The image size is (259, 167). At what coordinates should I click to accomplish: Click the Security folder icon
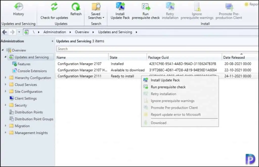11,105
